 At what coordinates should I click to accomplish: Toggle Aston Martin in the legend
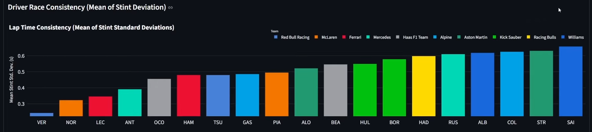click(472, 37)
